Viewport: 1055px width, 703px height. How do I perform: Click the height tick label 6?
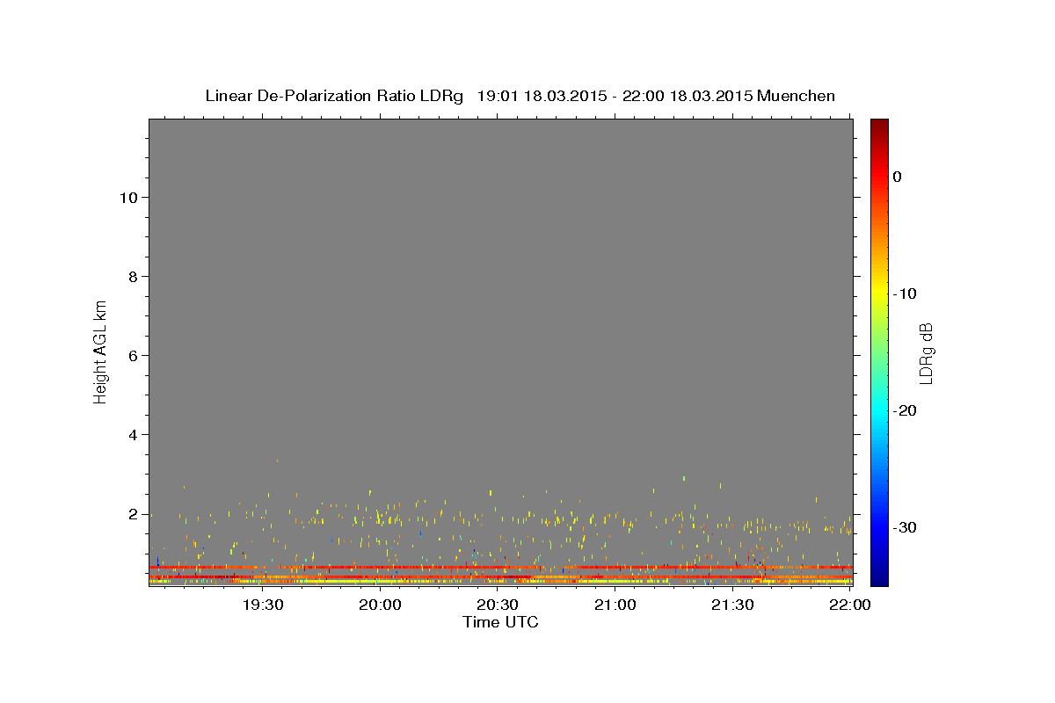pos(131,356)
